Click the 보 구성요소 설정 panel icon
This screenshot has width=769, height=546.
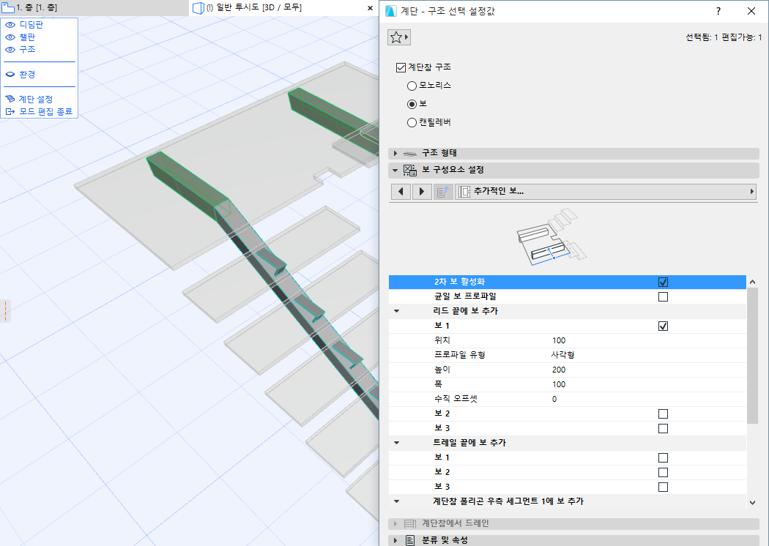[x=410, y=170]
